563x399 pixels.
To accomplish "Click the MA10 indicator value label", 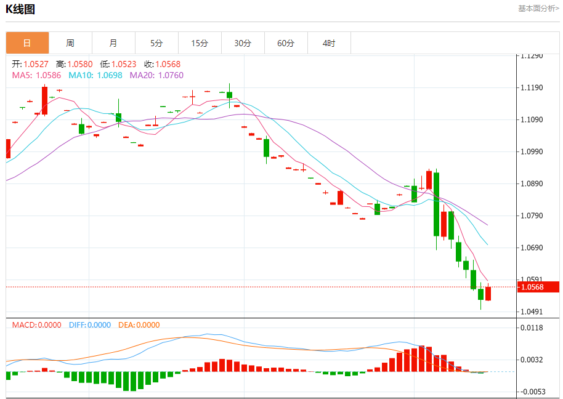I will pos(95,75).
